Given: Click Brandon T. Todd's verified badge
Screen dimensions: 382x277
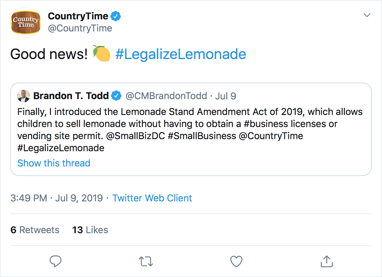Looking at the screenshot, I should [116, 96].
